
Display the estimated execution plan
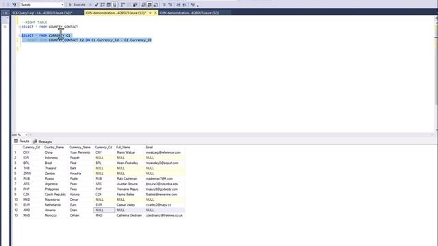click(x=103, y=5)
